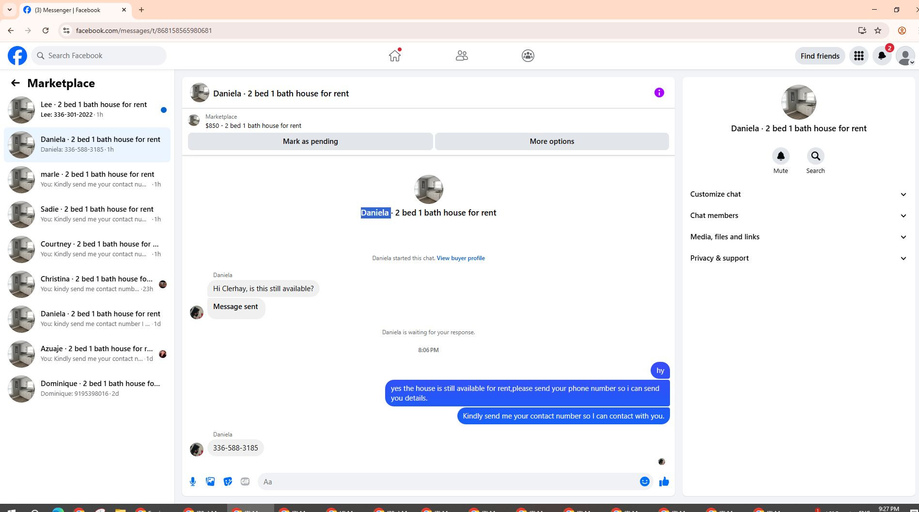919x512 pixels.
Task: Expand Chat members section
Action: tap(798, 216)
